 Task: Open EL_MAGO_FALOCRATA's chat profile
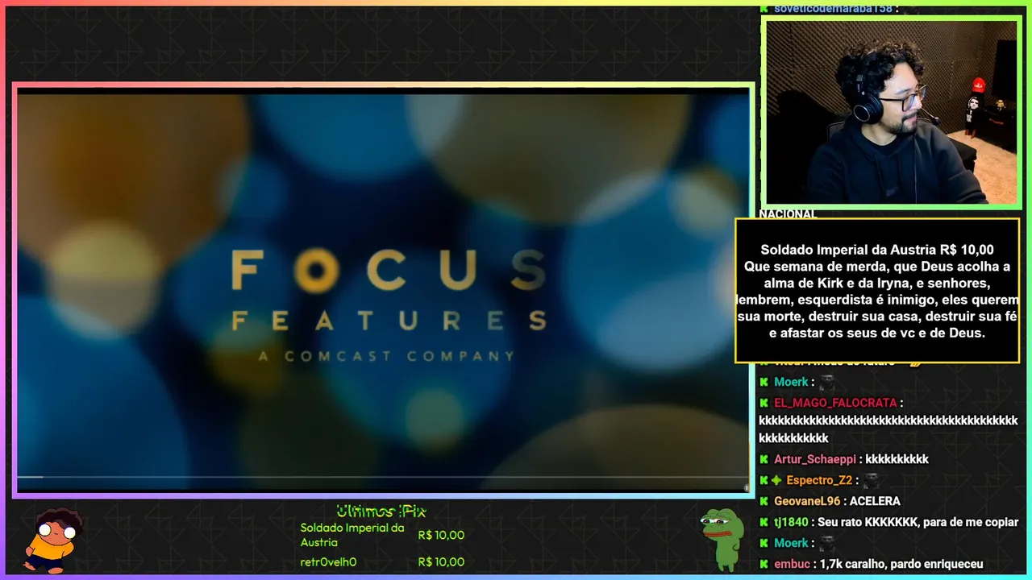coord(835,403)
